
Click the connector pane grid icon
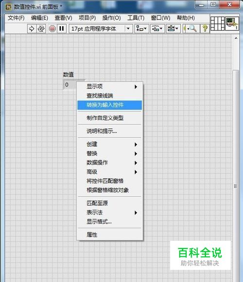[x=217, y=23]
